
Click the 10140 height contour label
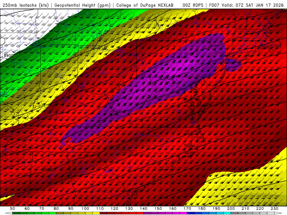point(182,57)
